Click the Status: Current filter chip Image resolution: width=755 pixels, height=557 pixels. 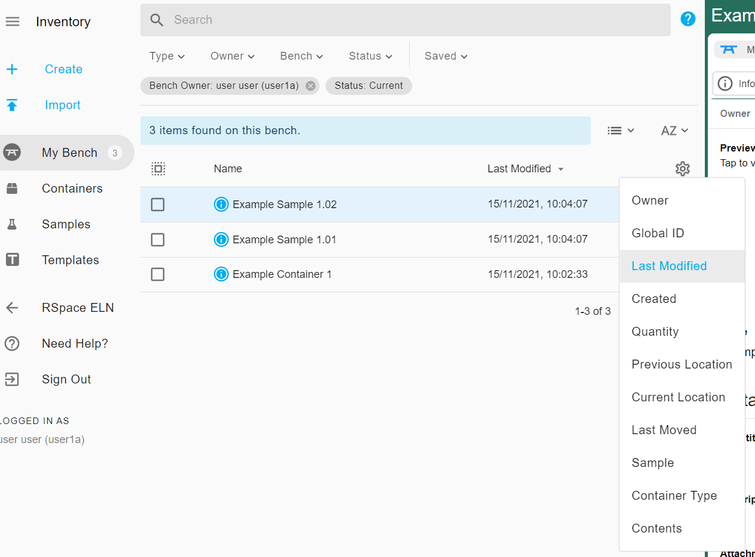coord(369,86)
